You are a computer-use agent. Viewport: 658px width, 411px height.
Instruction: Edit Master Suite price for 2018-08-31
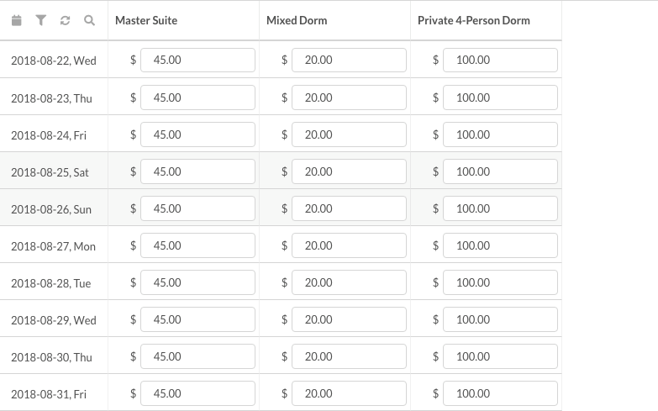point(197,393)
